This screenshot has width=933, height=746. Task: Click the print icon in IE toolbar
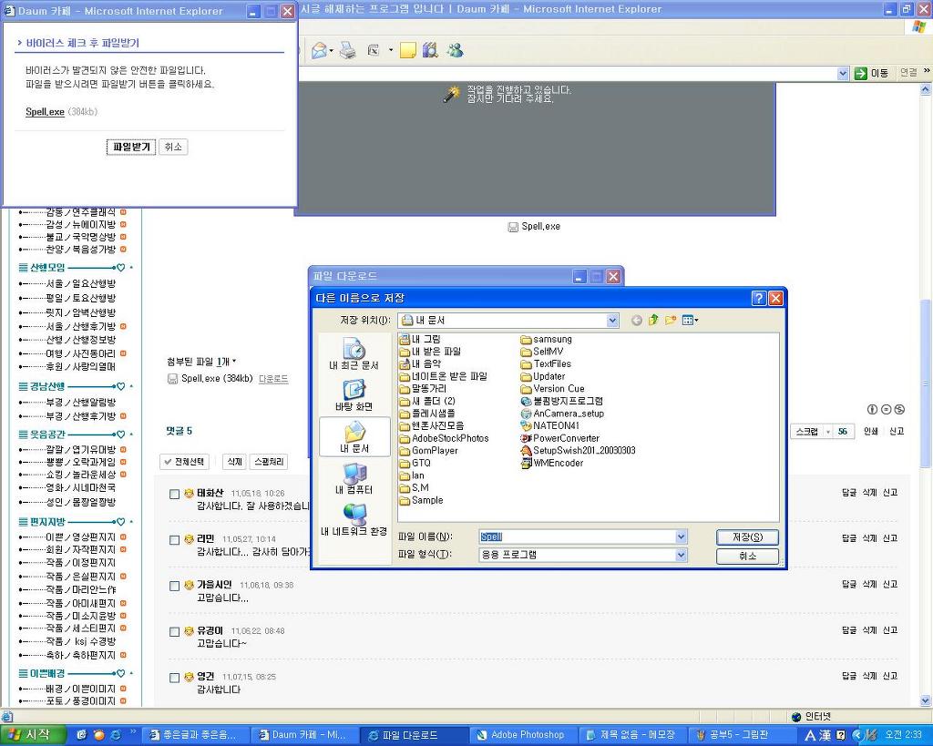pos(347,51)
